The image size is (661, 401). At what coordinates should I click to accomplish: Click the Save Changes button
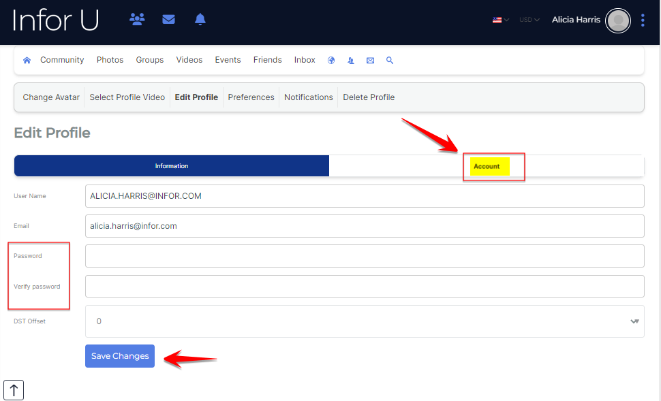tap(120, 356)
